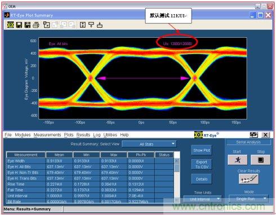The image size is (276, 215).
Task: Open the Measurements menu
Action: coord(47,135)
